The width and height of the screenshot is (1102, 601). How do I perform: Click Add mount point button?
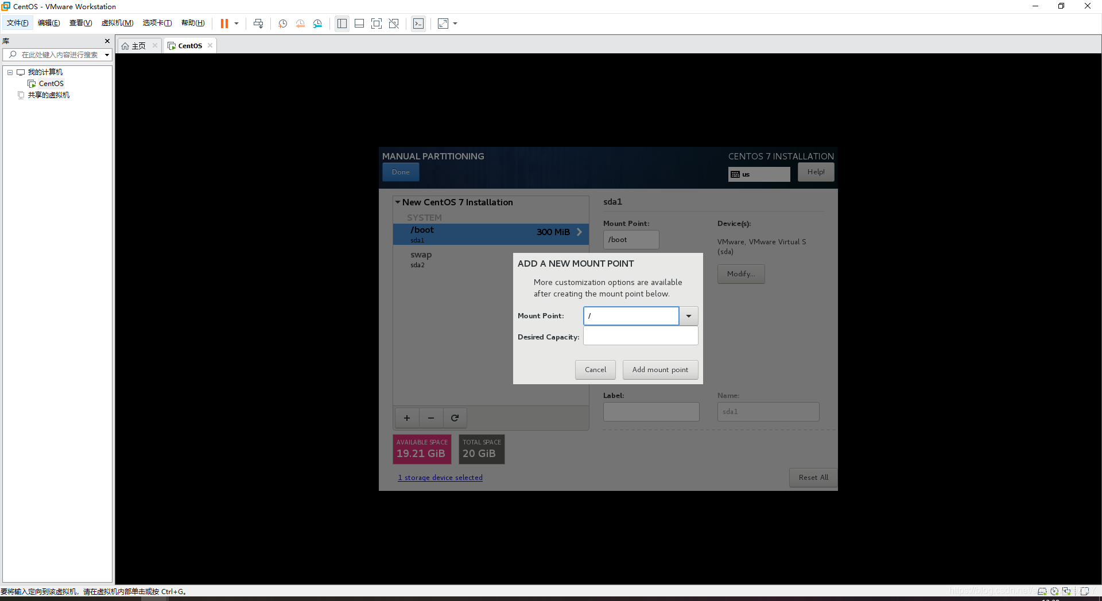tap(660, 370)
